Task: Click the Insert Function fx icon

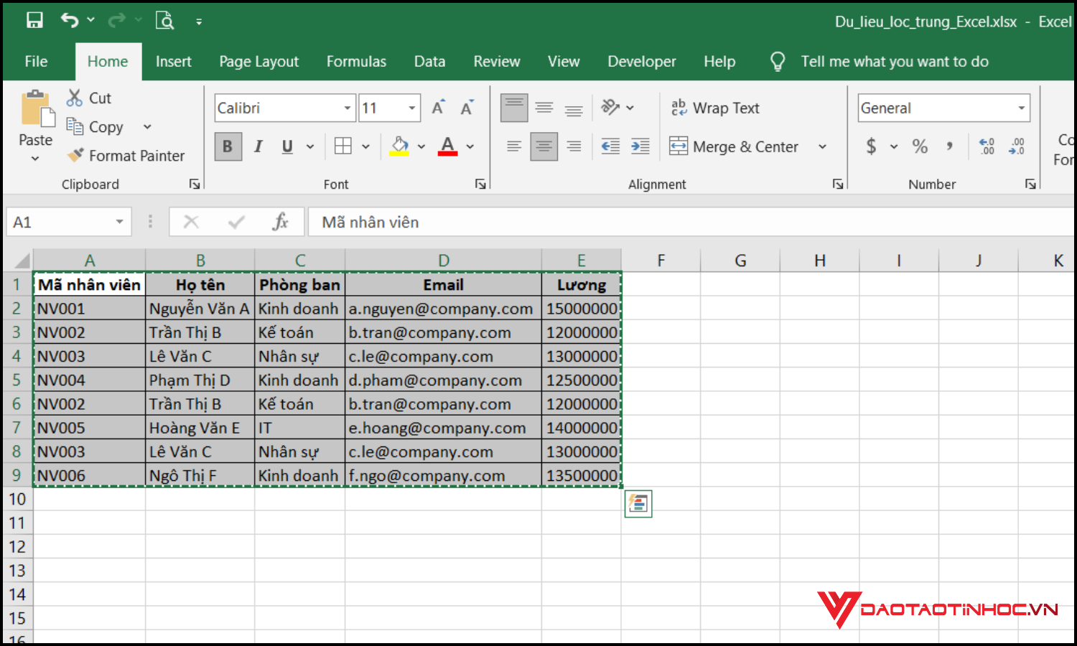Action: tap(280, 222)
